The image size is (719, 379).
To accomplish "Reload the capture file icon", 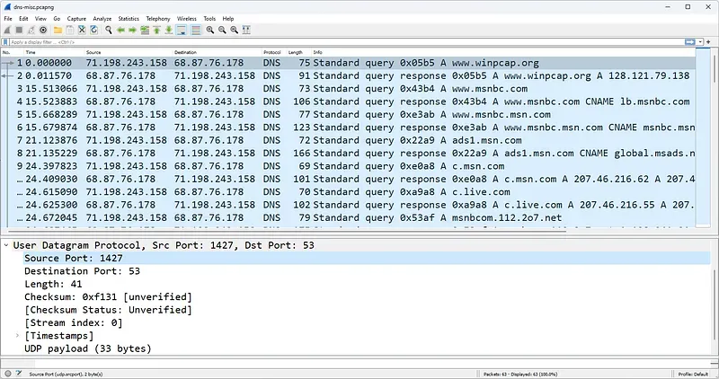I will 94,30.
